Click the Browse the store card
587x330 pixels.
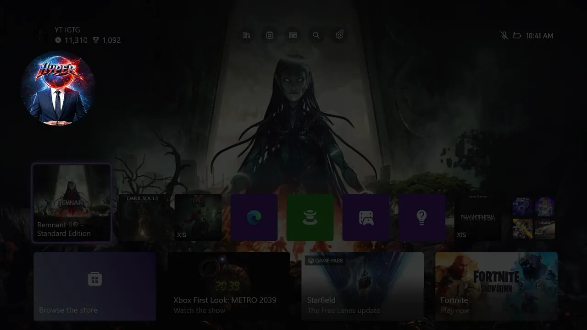pos(95,286)
